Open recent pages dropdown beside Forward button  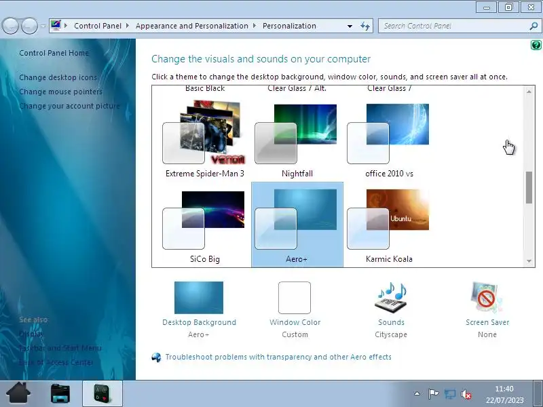click(x=43, y=26)
